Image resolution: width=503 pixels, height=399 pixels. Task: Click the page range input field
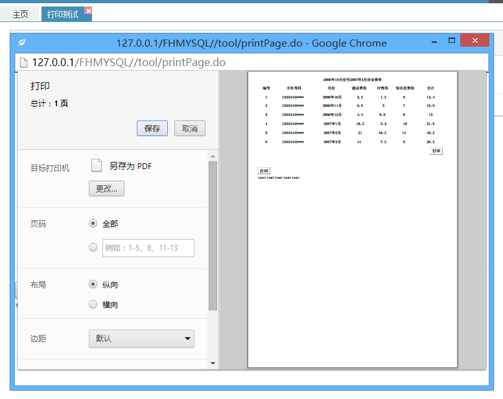pos(148,247)
